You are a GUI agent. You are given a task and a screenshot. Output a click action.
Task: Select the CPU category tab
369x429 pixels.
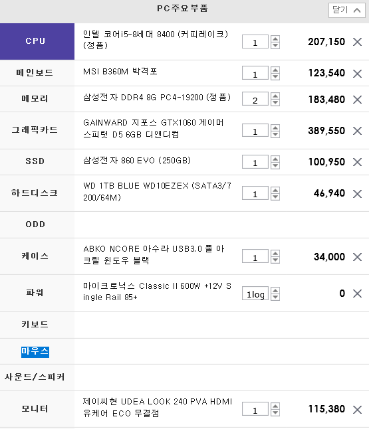click(37, 41)
